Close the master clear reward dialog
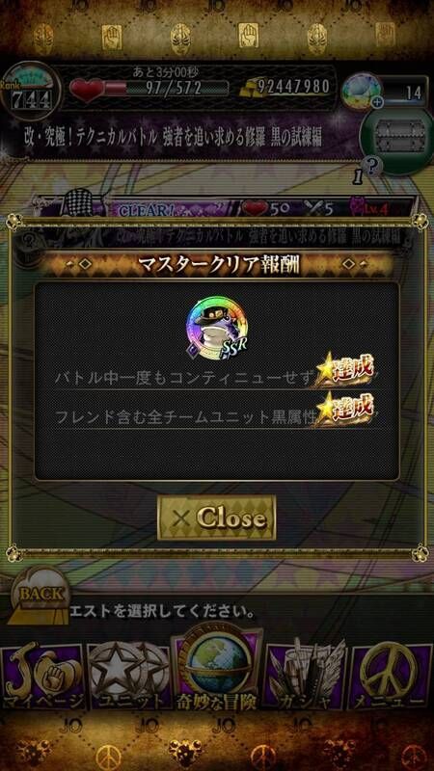This screenshot has height=771, width=434. pos(216,518)
